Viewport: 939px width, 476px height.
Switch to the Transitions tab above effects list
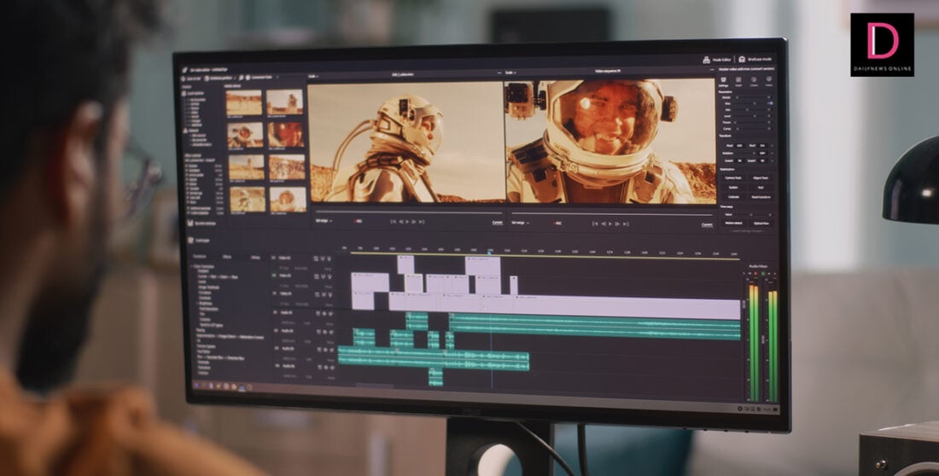(x=200, y=256)
